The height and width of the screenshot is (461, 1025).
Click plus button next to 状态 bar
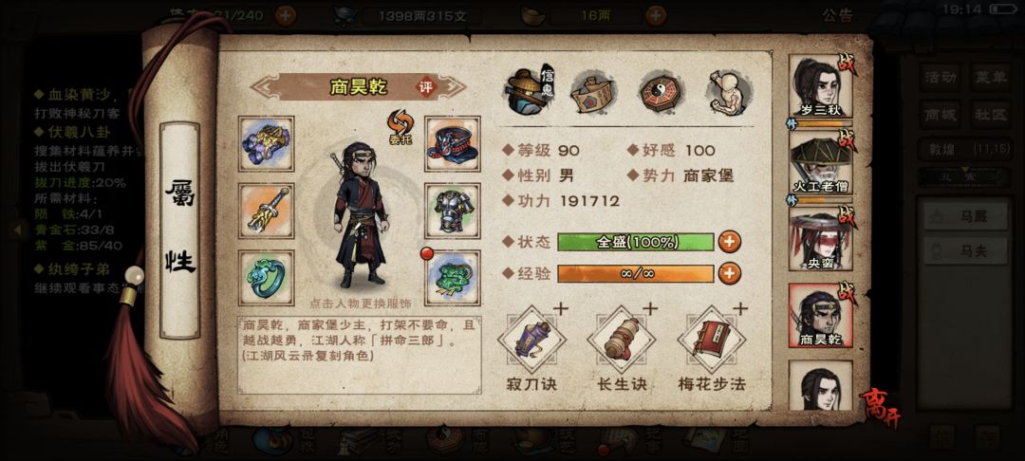click(x=730, y=242)
